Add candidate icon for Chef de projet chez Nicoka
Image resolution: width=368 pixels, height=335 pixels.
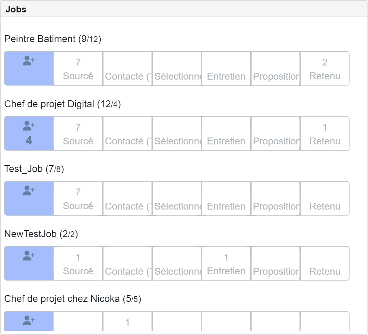point(29,321)
